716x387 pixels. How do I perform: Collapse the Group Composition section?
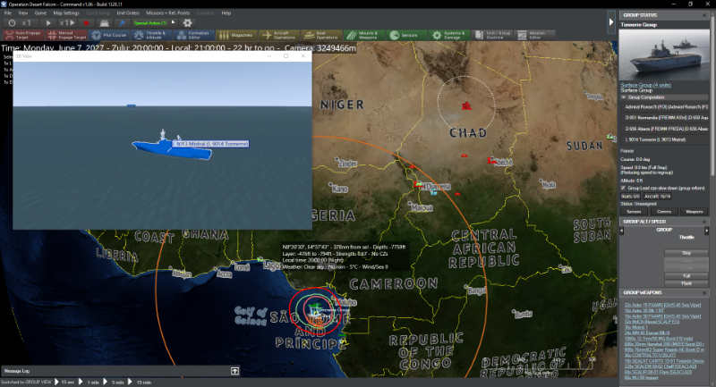pos(624,97)
